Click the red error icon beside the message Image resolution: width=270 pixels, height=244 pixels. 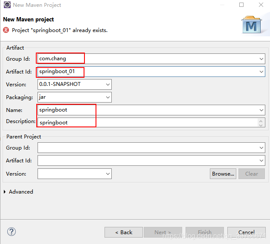click(x=6, y=30)
